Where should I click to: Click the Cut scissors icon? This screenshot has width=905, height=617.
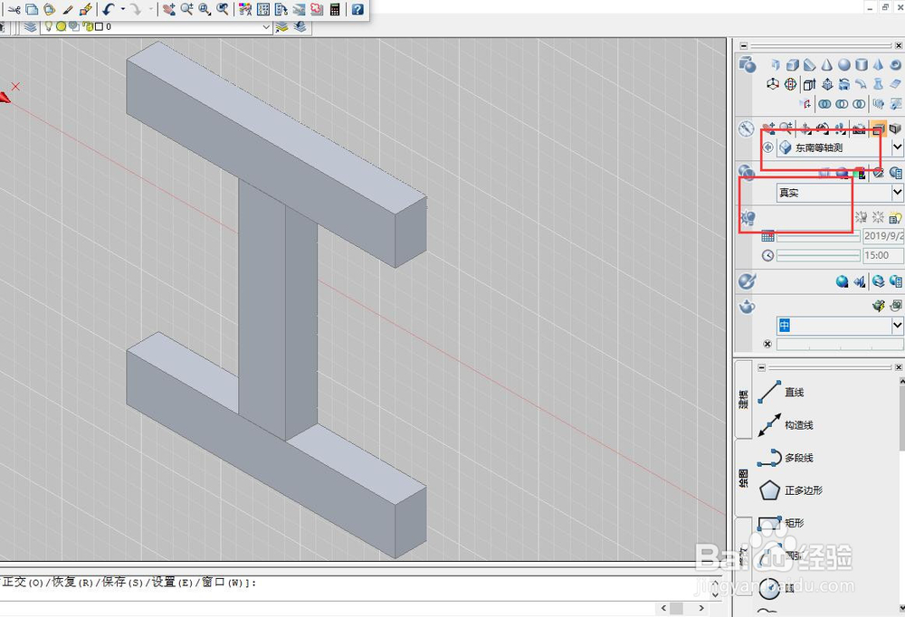pos(14,9)
